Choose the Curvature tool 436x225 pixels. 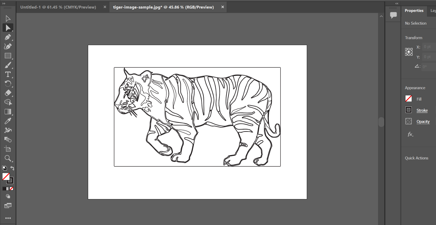pyautogui.click(x=8, y=46)
